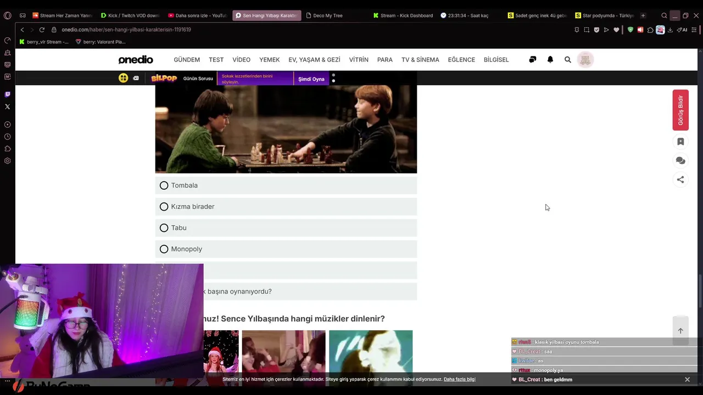Open browser downloads icon
Screen dimensions: 703x395
pos(670,30)
